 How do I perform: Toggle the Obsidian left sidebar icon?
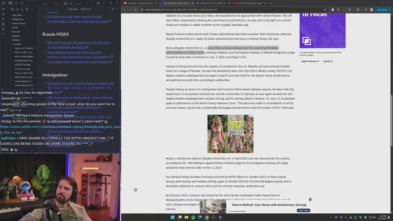3,3
